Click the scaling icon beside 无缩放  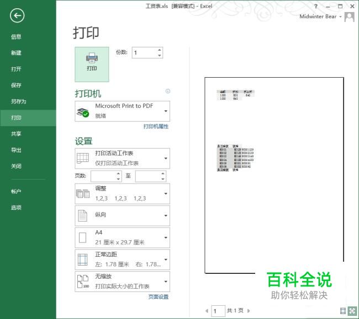coord(83,282)
